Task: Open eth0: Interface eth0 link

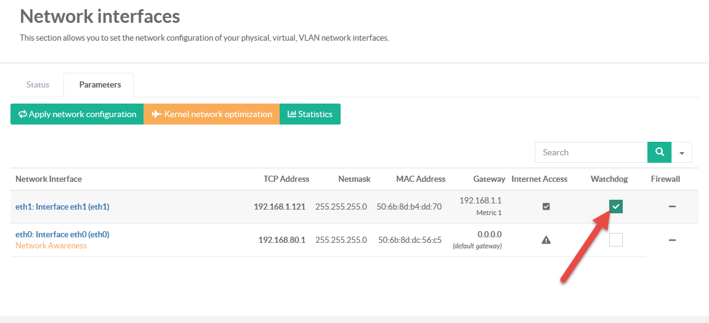Action: [x=62, y=234]
